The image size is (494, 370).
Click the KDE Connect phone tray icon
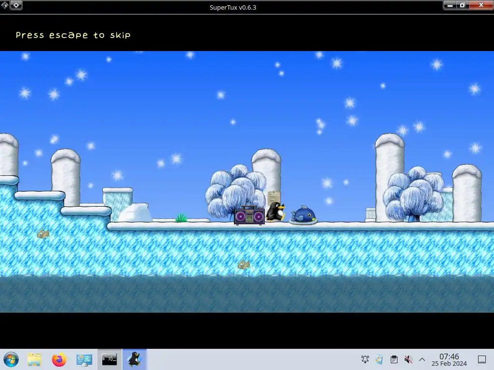point(379,359)
